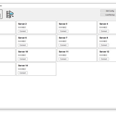116x113 pixels.
Task: Connect to Server 8
Action: point(104,45)
